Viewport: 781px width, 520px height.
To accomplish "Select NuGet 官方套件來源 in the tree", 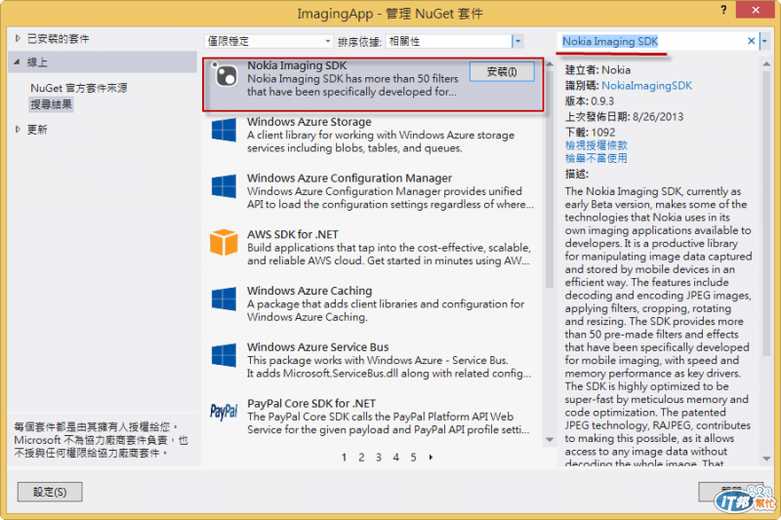I will [79, 88].
